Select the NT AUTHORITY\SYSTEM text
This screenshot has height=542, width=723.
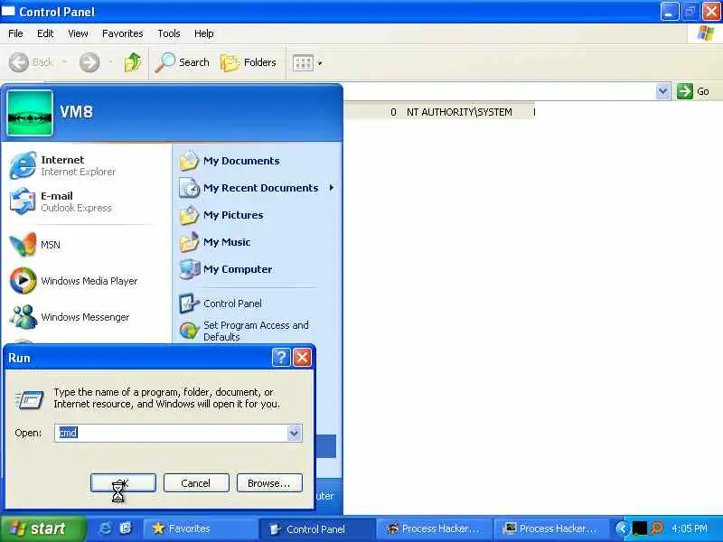pyautogui.click(x=459, y=112)
